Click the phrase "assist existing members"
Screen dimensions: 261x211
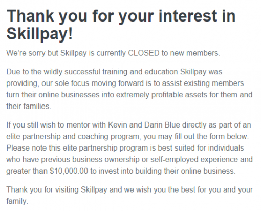[203, 83]
